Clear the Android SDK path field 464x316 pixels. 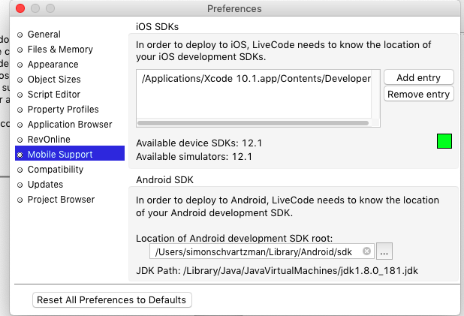pyautogui.click(x=366, y=251)
